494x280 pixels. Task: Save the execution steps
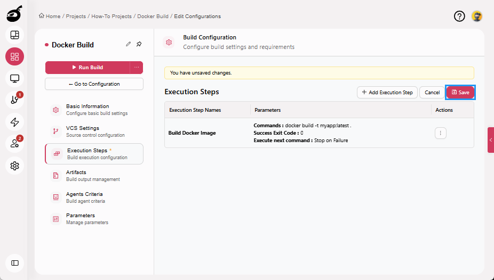click(x=460, y=93)
